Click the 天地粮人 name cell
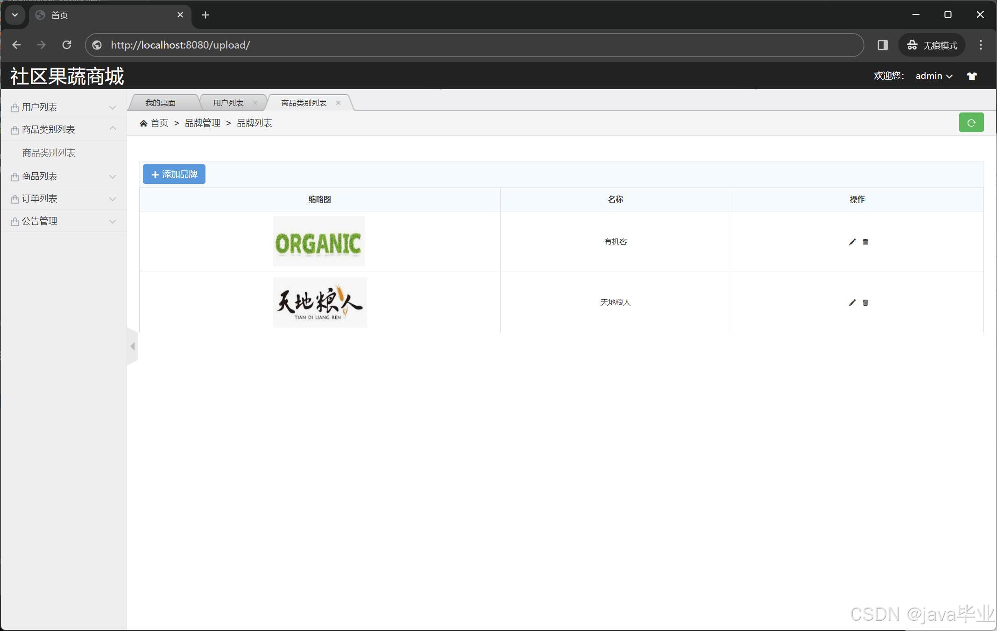Screen dimensions: 997x631 coord(615,302)
